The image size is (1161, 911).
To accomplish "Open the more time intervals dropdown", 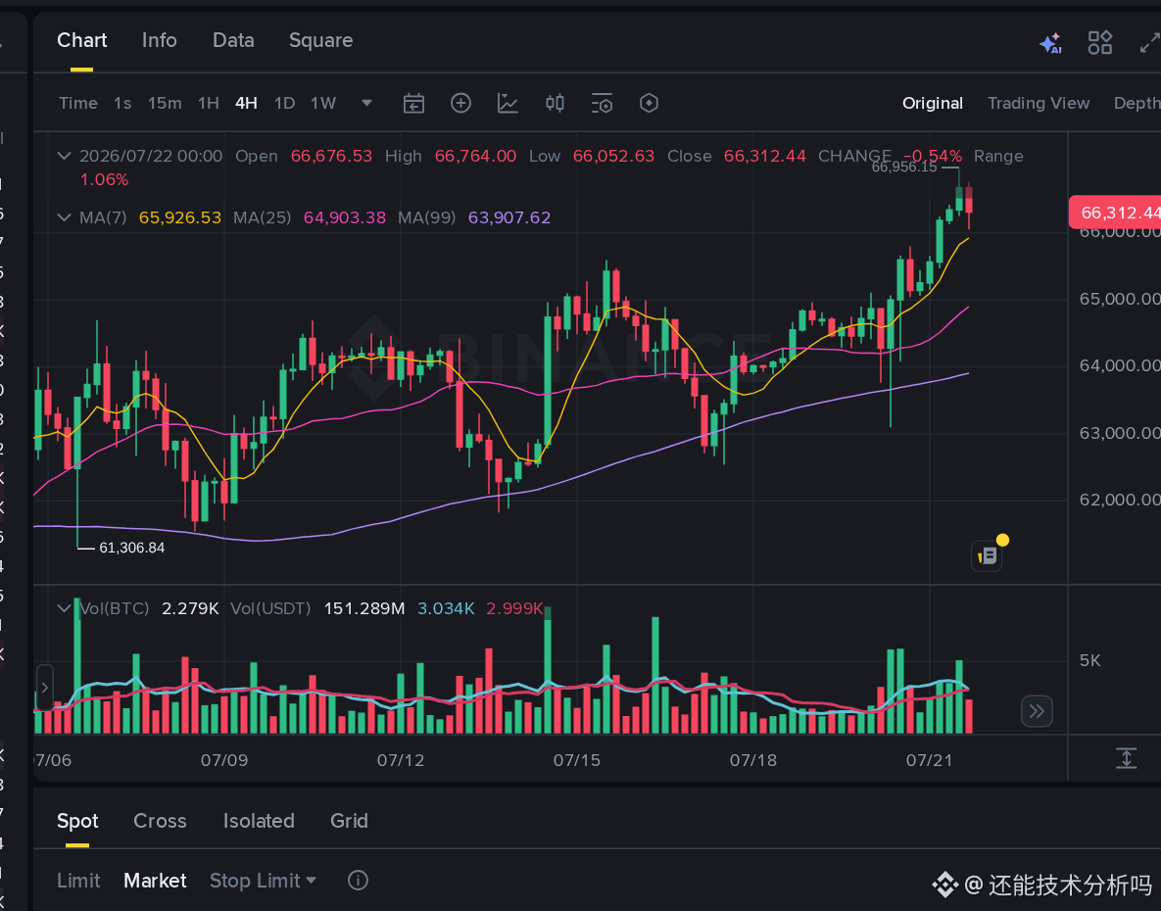I will 366,104.
